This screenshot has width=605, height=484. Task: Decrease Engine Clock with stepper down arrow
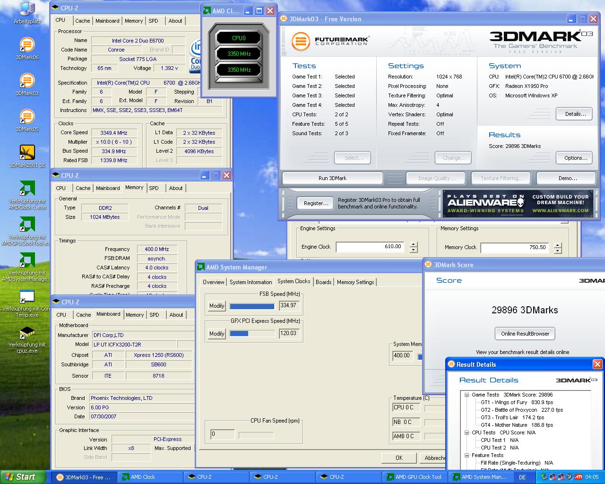click(414, 250)
